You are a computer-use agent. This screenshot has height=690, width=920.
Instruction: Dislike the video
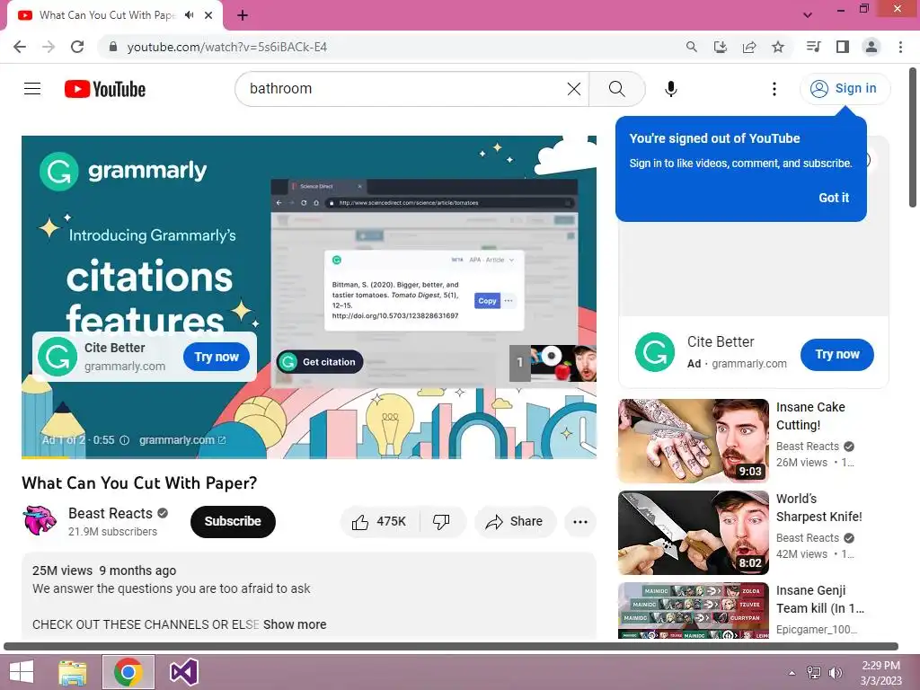pyautogui.click(x=441, y=521)
